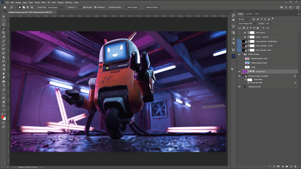Pick the Horizontal Type tool

click(3, 85)
